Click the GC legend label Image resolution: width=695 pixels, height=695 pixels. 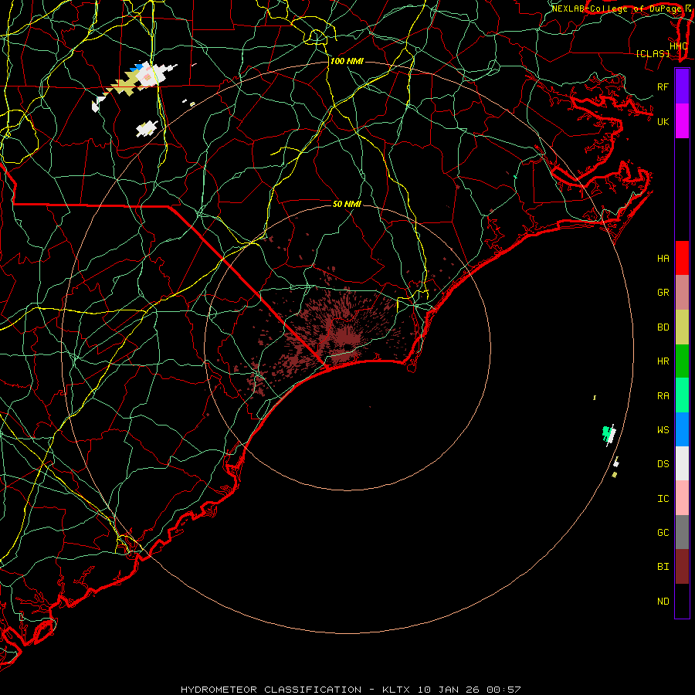point(663,533)
